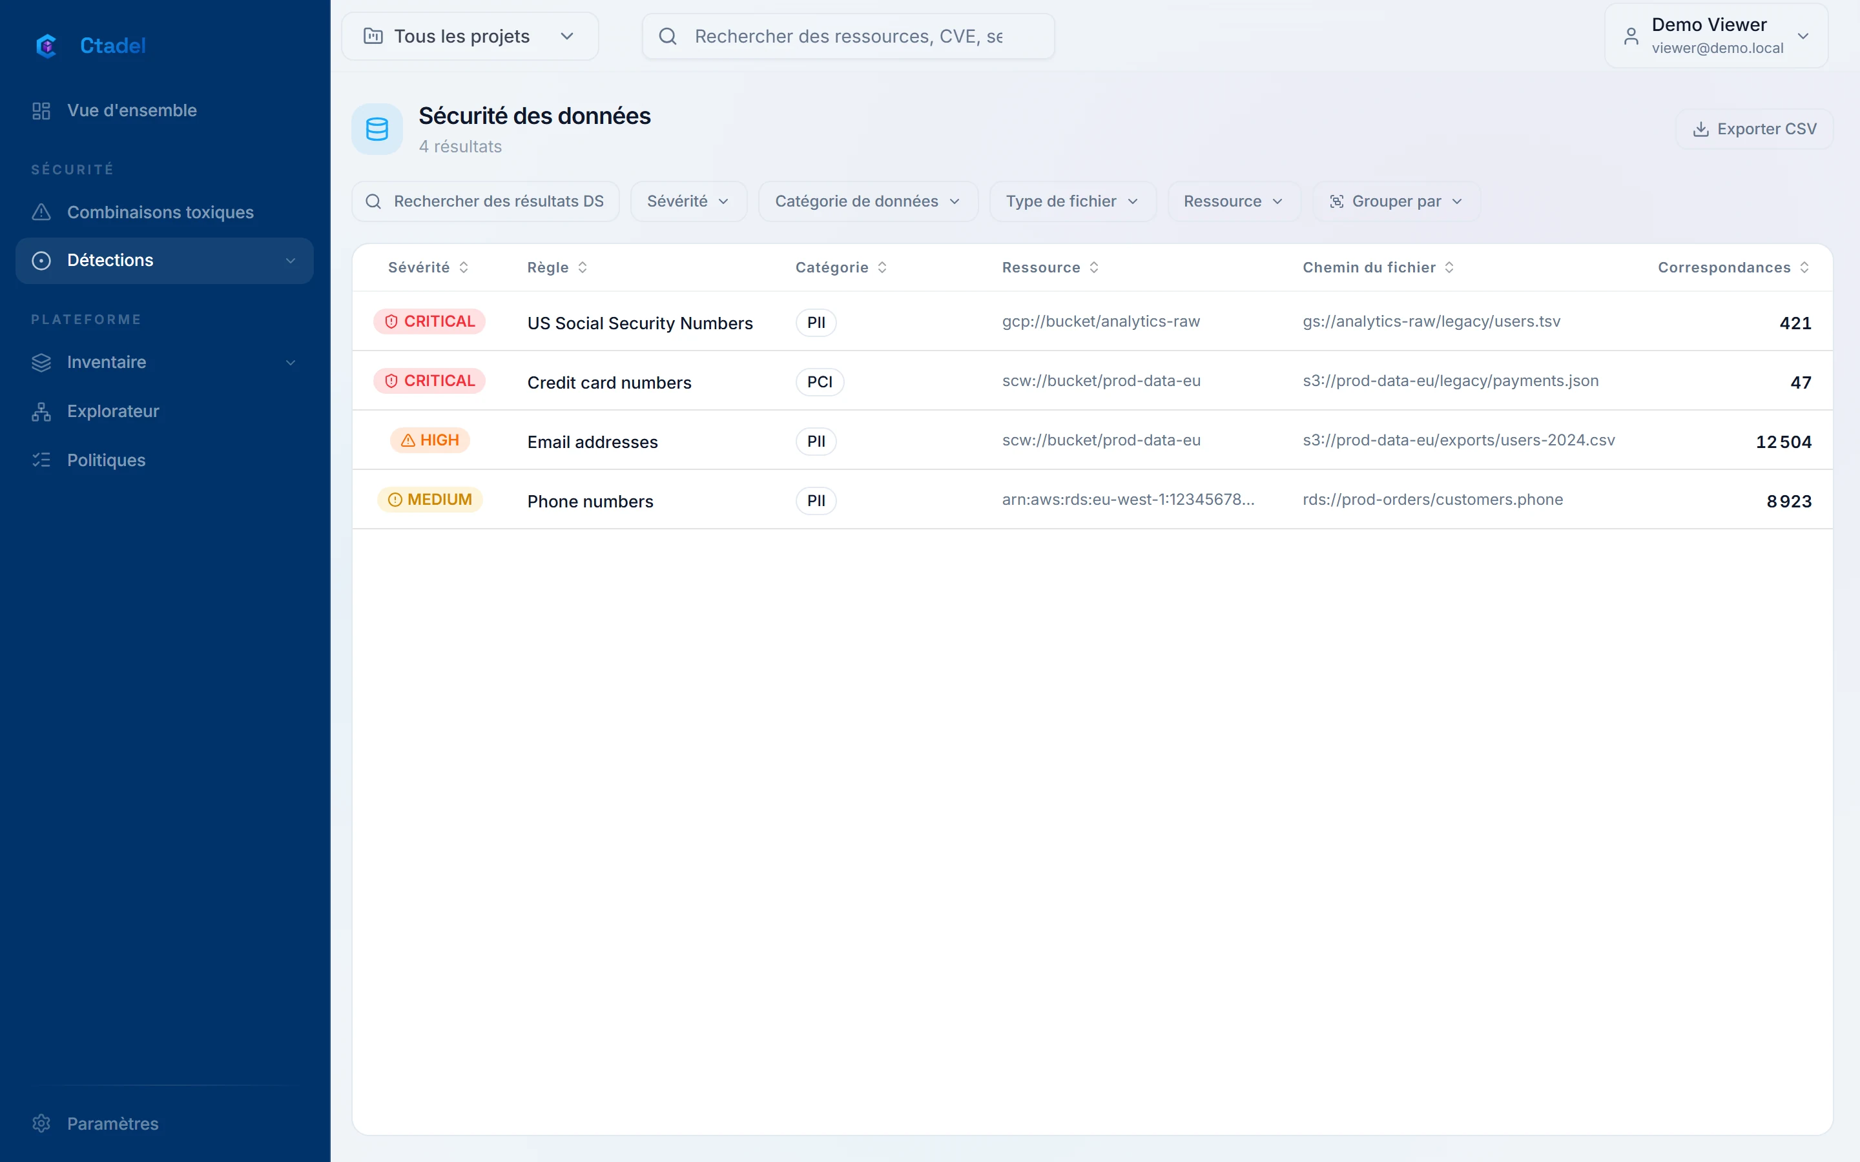Open the Grouper par dropdown

[1396, 201]
